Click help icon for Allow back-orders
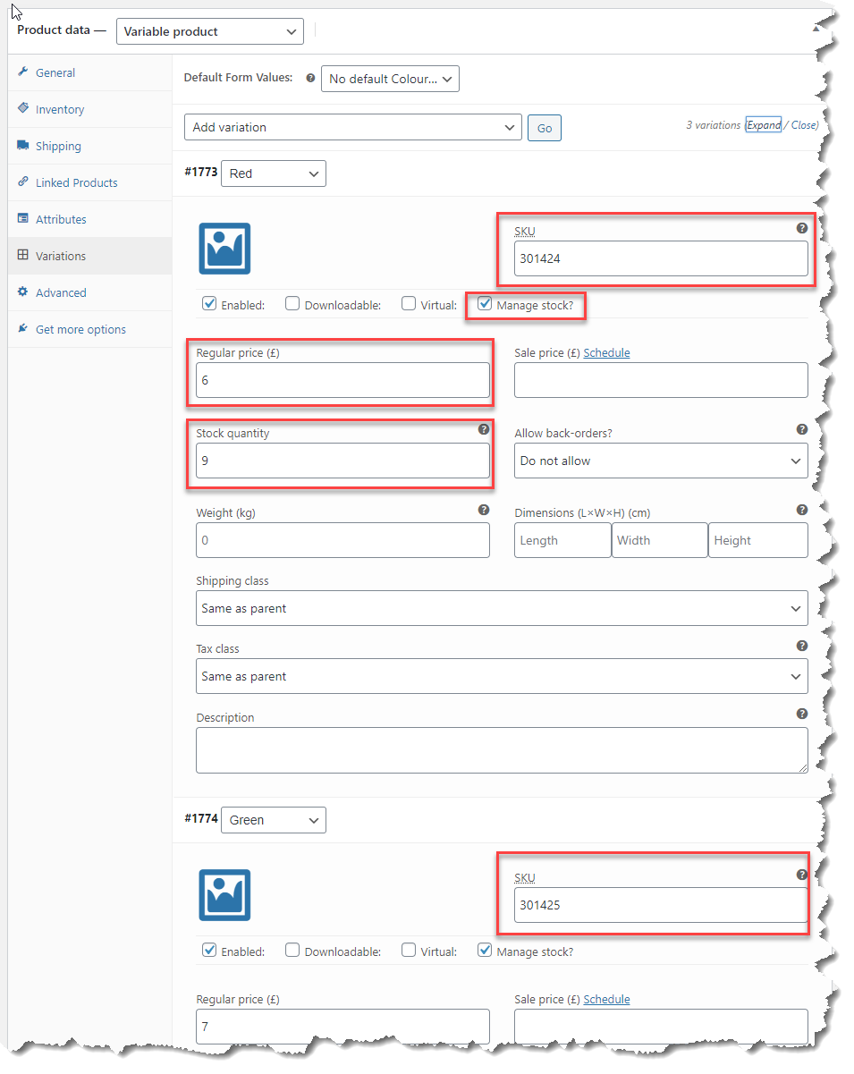This screenshot has width=854, height=1074. (801, 430)
